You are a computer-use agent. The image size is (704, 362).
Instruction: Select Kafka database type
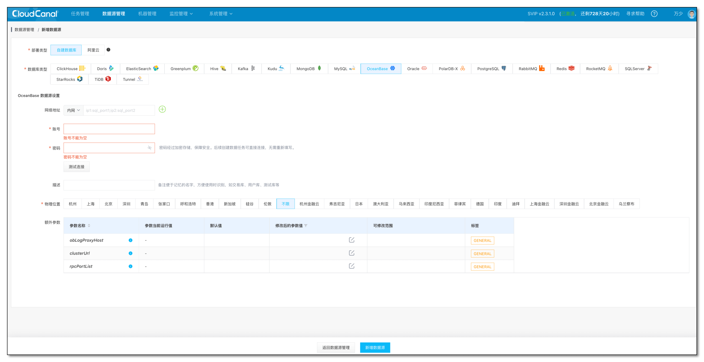246,68
